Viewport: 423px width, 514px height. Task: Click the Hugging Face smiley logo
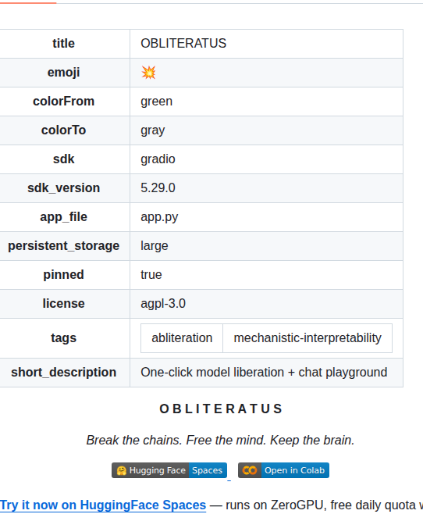(x=122, y=471)
